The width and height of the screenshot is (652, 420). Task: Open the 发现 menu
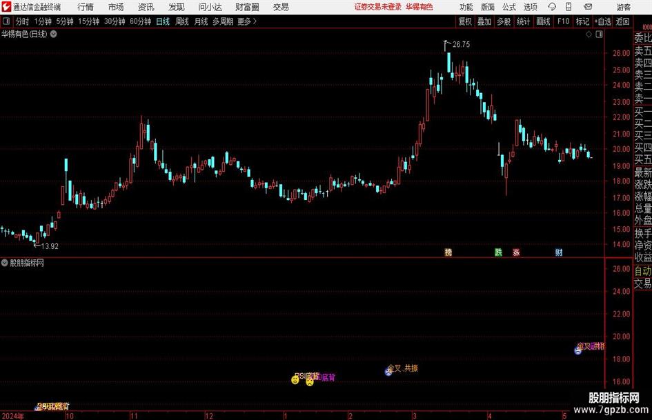tap(177, 7)
